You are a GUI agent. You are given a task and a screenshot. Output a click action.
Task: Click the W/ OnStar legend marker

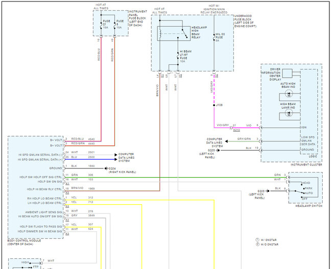tap(257, 240)
